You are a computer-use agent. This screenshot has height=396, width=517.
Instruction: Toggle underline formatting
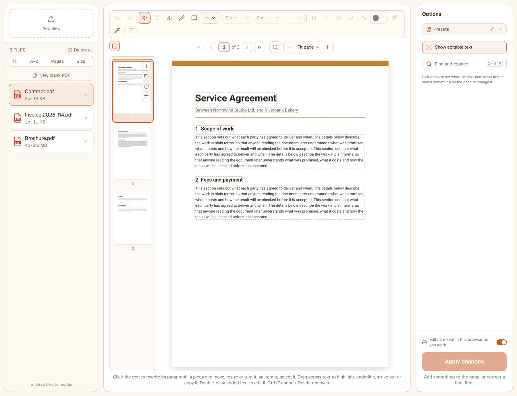click(x=339, y=18)
